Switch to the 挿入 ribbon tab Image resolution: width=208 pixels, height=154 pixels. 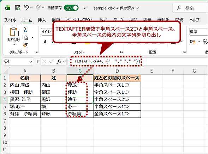(42, 20)
